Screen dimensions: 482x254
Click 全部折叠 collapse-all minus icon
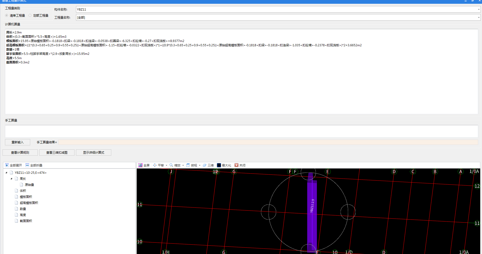[27, 165]
